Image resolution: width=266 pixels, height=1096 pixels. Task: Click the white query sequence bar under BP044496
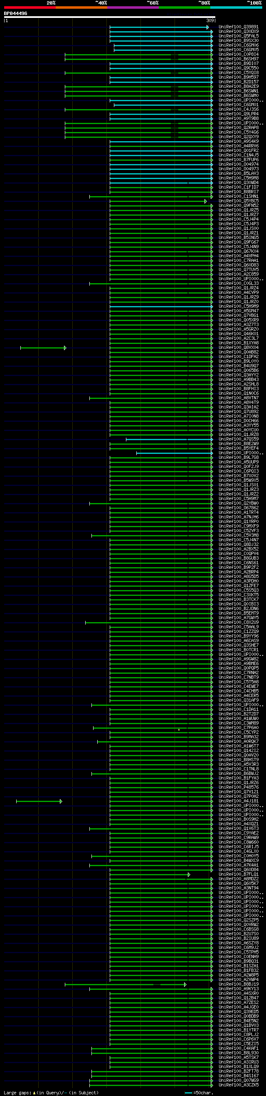click(x=110, y=17)
